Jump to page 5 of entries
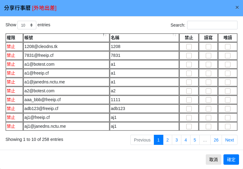 (x=195, y=140)
